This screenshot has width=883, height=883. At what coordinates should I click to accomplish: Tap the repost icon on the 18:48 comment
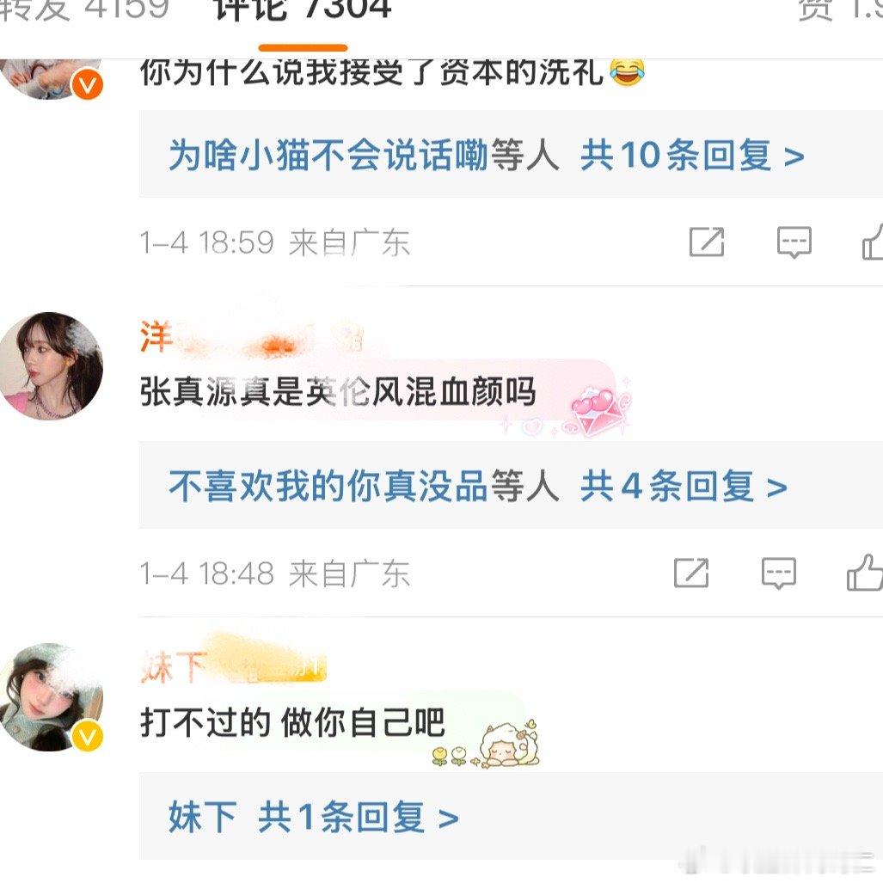tap(691, 573)
